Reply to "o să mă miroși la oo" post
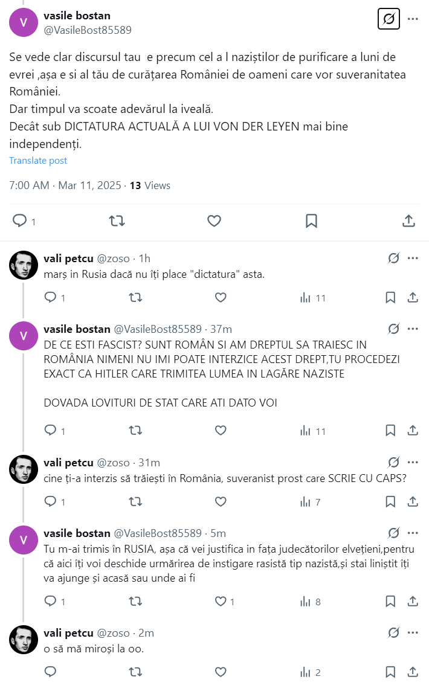This screenshot has width=429, height=688. coord(51,672)
